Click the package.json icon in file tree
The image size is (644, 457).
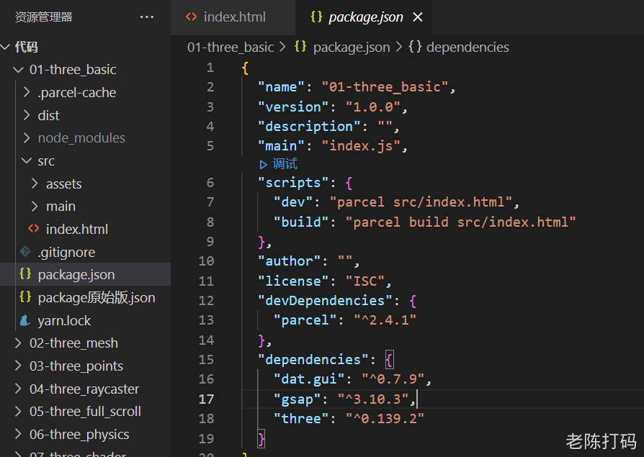pos(25,274)
